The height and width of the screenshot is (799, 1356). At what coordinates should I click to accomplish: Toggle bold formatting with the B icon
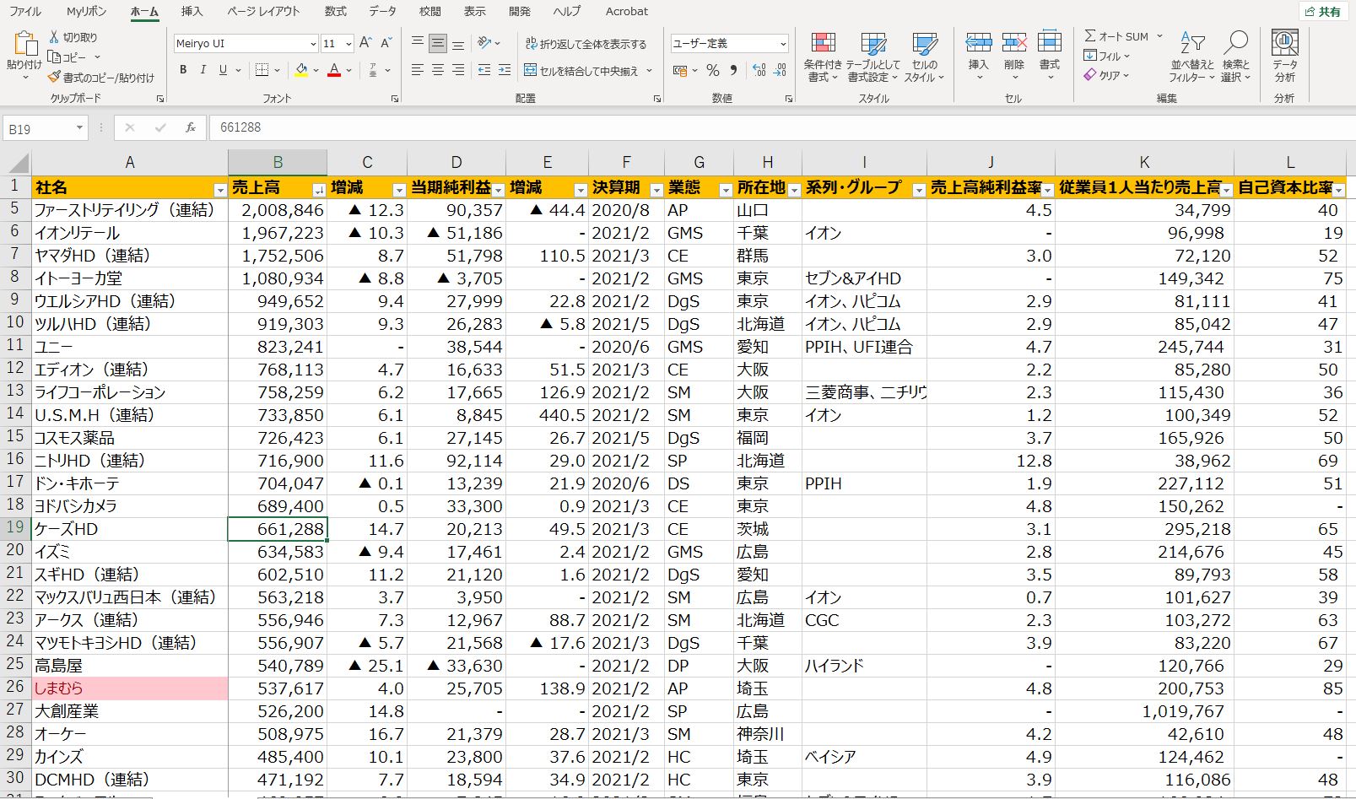(x=182, y=70)
